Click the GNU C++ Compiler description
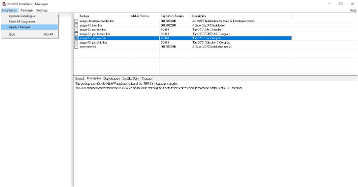The image size is (358, 187). (x=207, y=38)
